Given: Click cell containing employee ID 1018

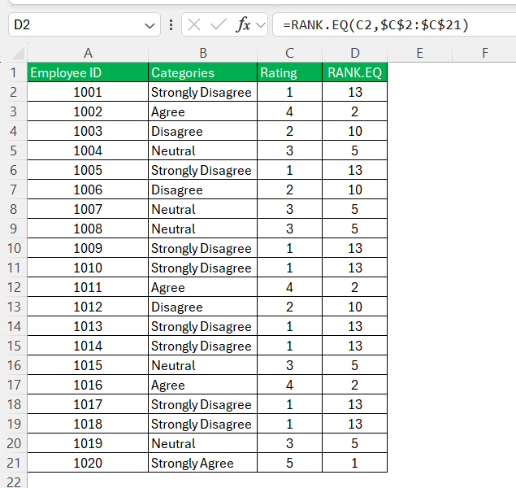Looking at the screenshot, I should click(x=88, y=424).
